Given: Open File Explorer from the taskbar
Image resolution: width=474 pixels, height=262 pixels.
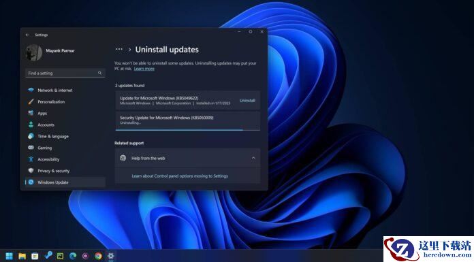Looking at the screenshot, I should point(22,256).
